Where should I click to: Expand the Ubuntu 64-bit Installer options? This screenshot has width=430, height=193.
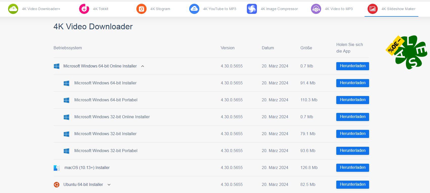click(x=109, y=185)
